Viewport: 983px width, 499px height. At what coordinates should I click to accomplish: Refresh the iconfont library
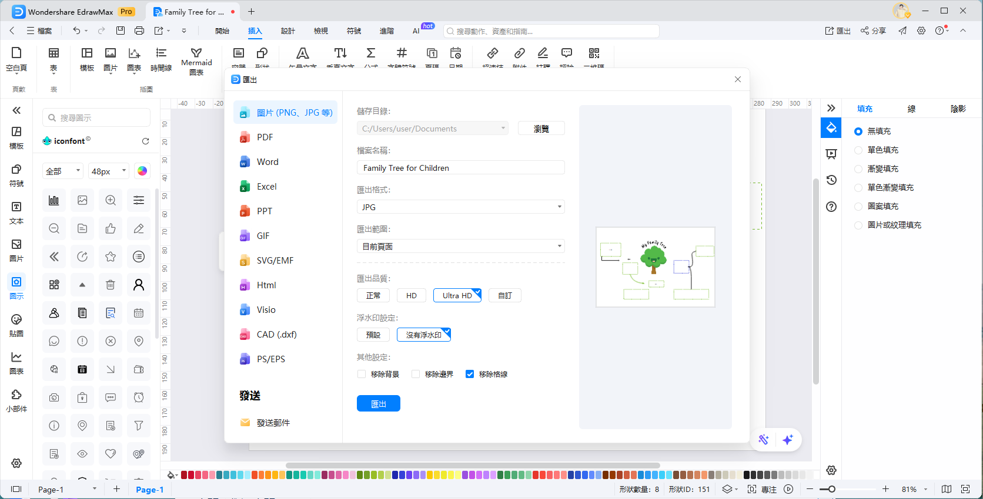tap(145, 141)
